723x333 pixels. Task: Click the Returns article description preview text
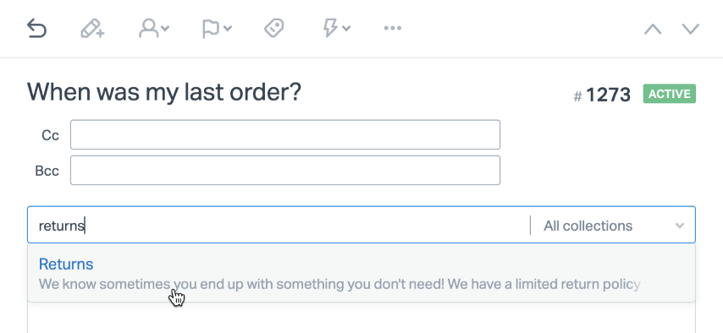[339, 284]
